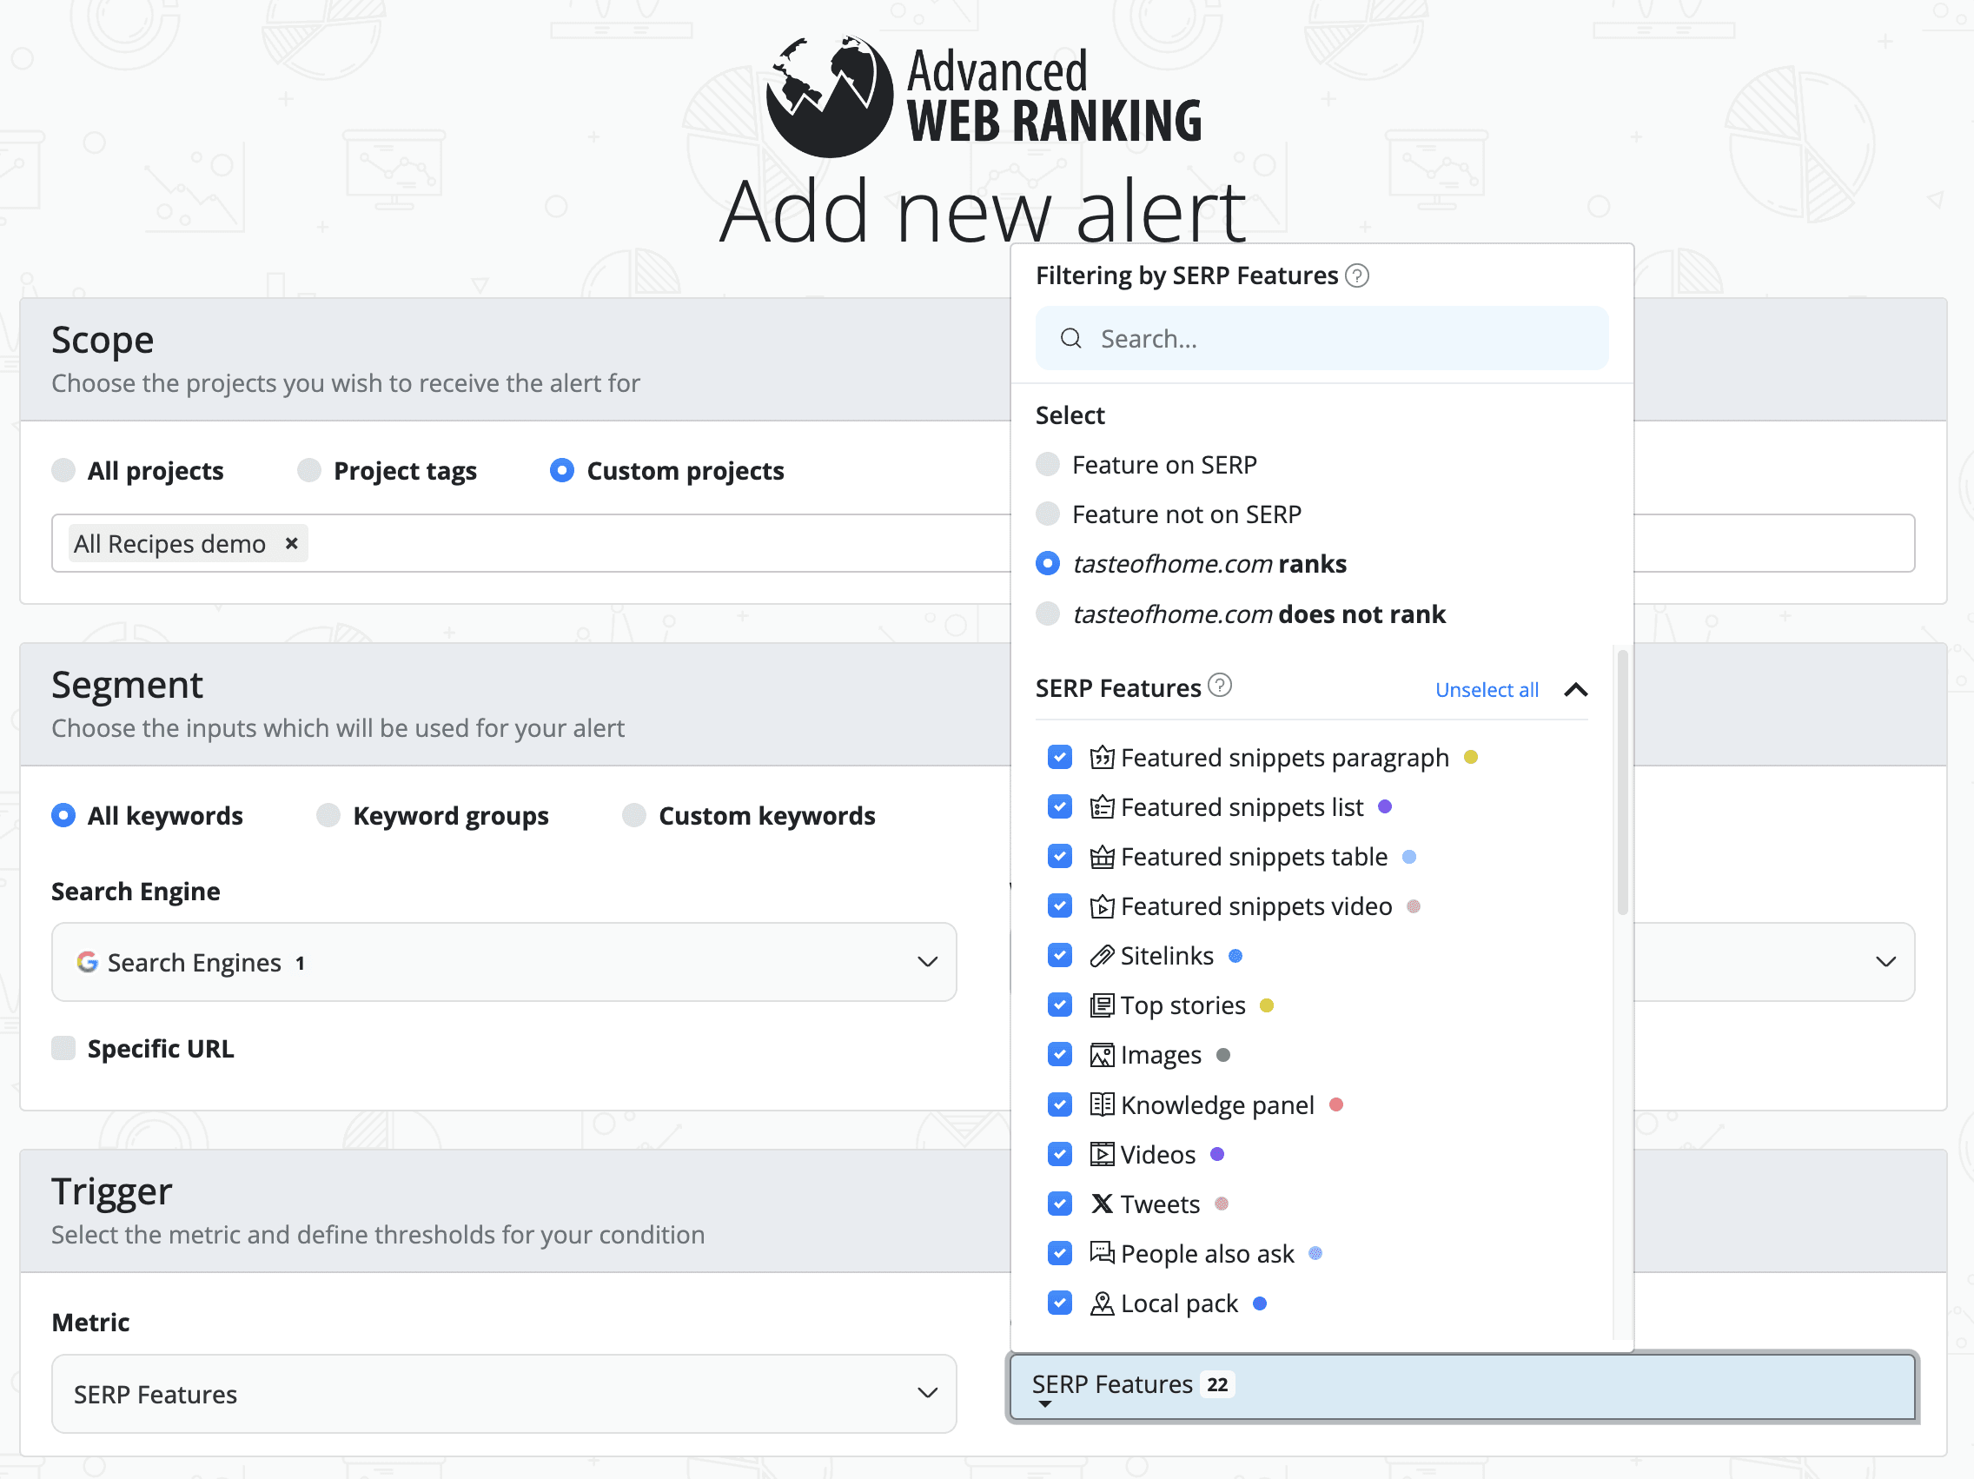Select the Custom projects radio option
1974x1479 pixels.
point(562,470)
